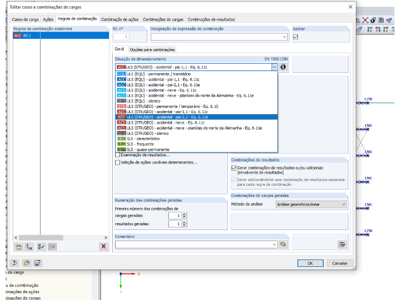Click the settings gear window toolbar icon
Screen dimensions: 400x300
pyautogui.click(x=381, y=20)
